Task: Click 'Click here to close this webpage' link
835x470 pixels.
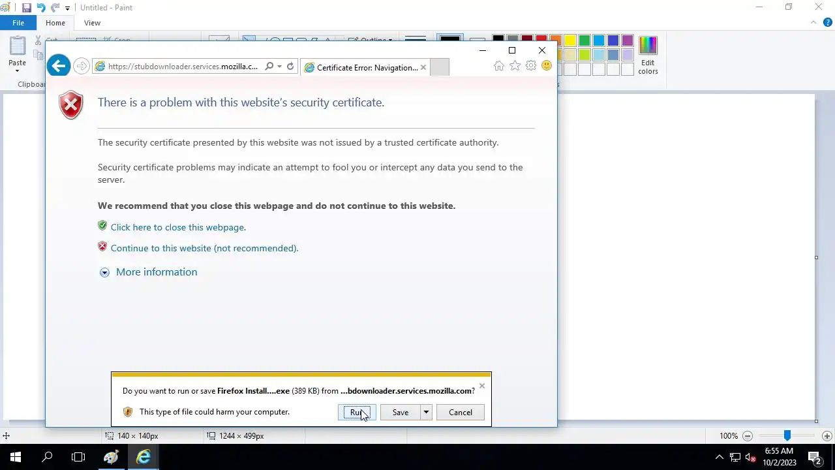Action: click(178, 227)
